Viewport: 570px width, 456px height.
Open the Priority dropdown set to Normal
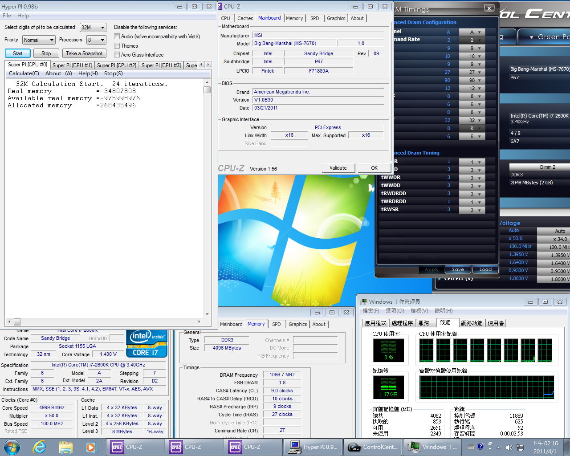click(x=39, y=40)
